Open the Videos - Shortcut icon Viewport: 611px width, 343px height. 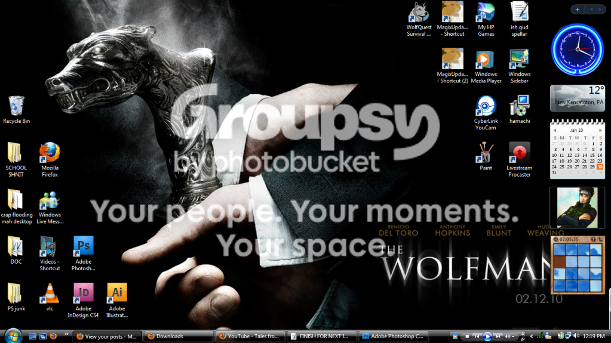pos(50,254)
